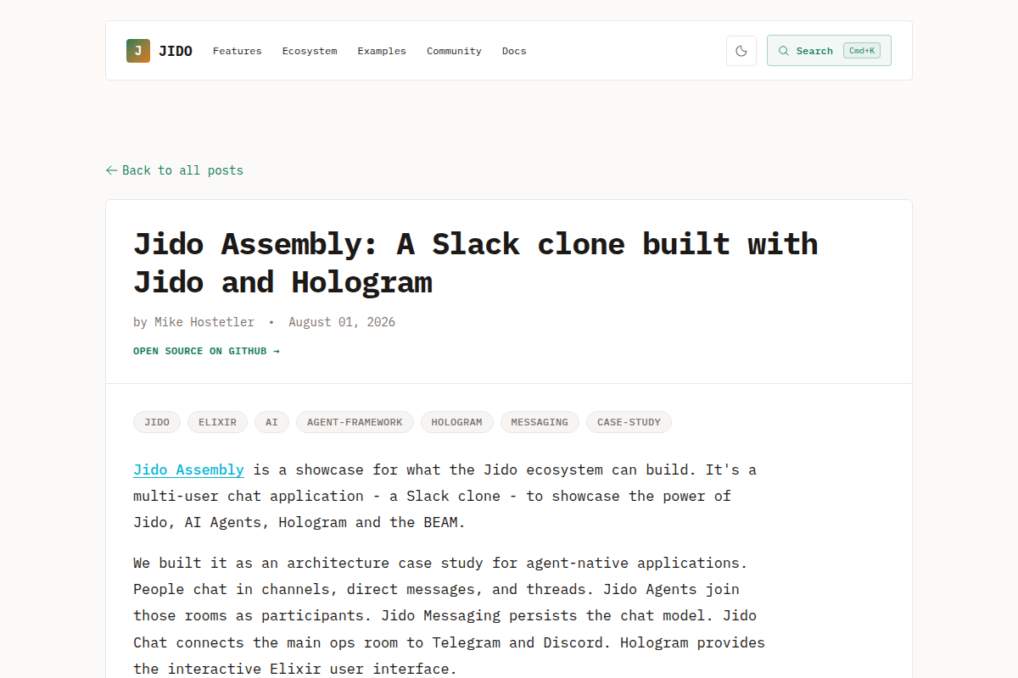
Task: Click the Jido logo icon
Action: pyautogui.click(x=138, y=51)
